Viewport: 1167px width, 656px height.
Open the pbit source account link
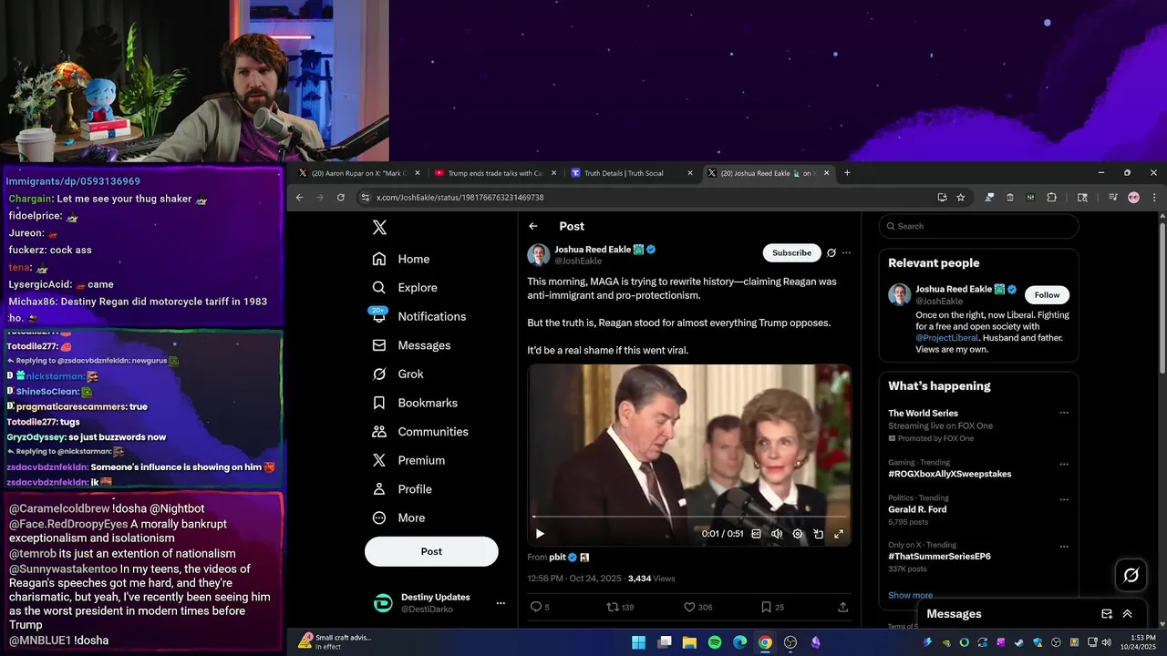tap(558, 557)
